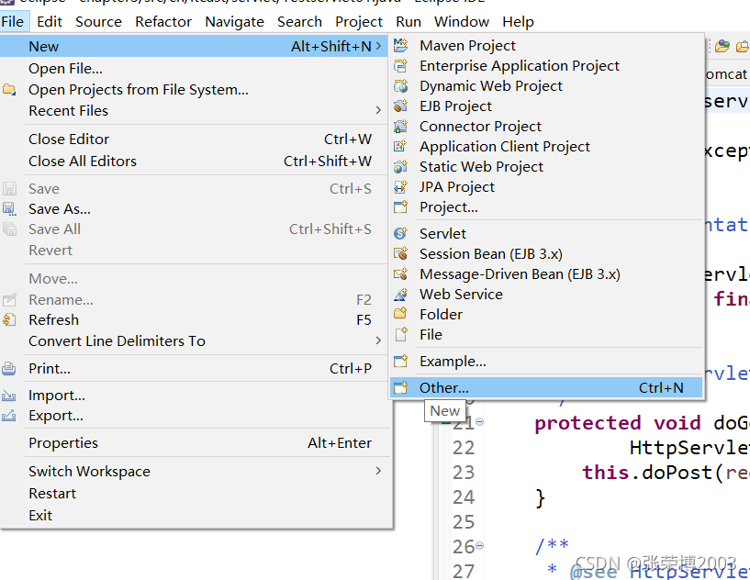The image size is (750, 580).
Task: Open the Run menu
Action: tap(409, 21)
